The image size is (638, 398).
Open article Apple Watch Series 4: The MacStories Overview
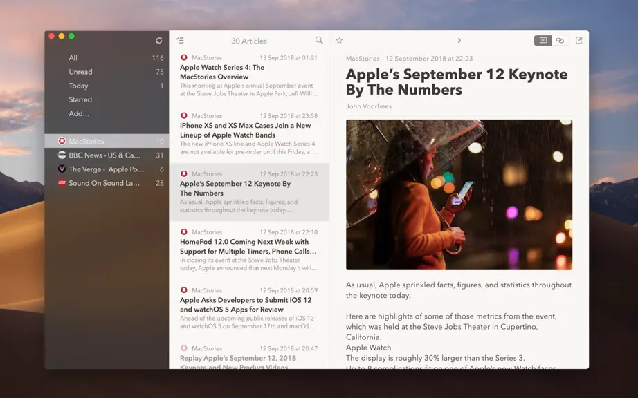coord(249,76)
